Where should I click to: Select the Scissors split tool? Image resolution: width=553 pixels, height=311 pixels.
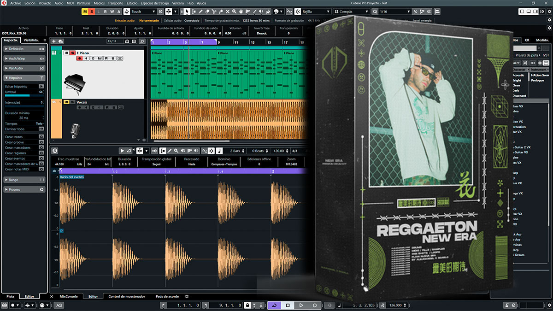(214, 12)
